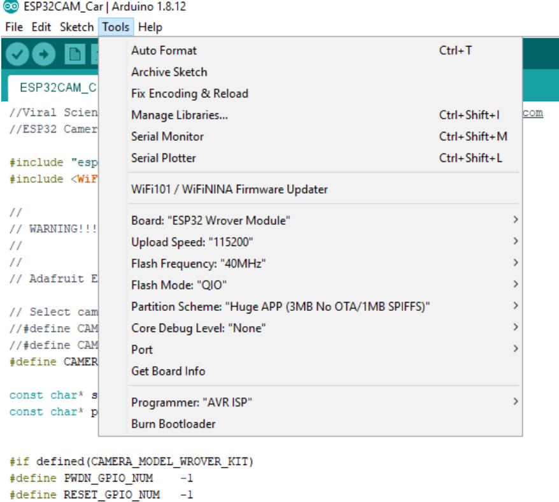Launch the Serial Plotter

[x=164, y=158]
